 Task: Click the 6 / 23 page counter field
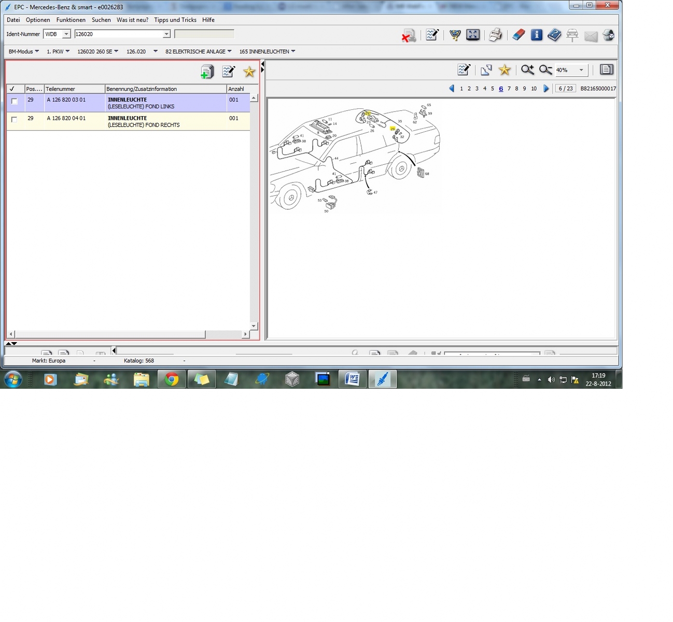coord(566,89)
